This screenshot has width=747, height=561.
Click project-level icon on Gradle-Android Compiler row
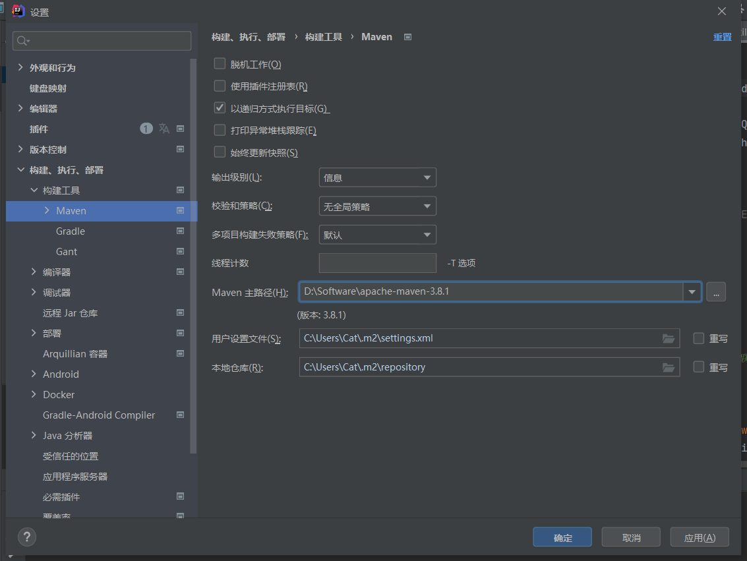coord(180,415)
